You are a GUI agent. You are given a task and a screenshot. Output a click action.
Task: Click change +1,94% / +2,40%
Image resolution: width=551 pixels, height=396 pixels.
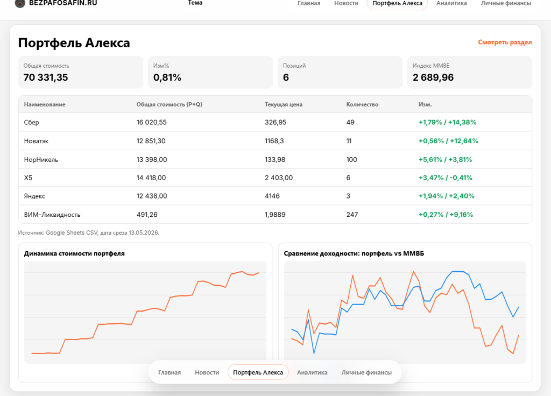(x=446, y=196)
